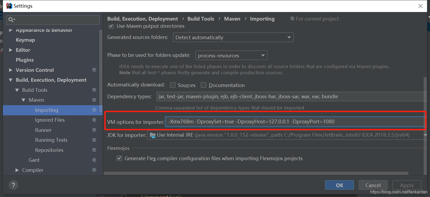Toggle Generate Flex compiler configuration files checkbox
Screen dimensions: 430x197
119,158
